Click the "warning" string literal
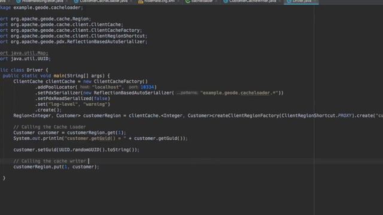 [x=95, y=105]
